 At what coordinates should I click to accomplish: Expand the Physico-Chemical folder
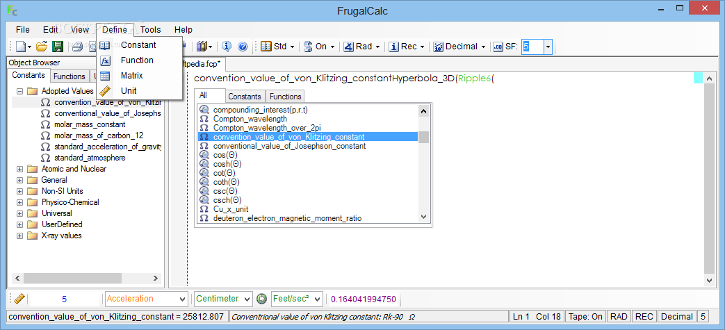click(20, 202)
